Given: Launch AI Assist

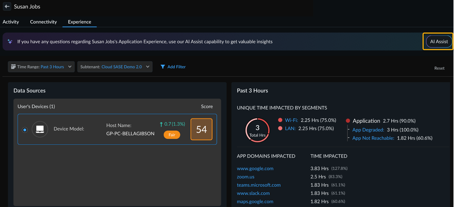Looking at the screenshot, I should click(439, 41).
